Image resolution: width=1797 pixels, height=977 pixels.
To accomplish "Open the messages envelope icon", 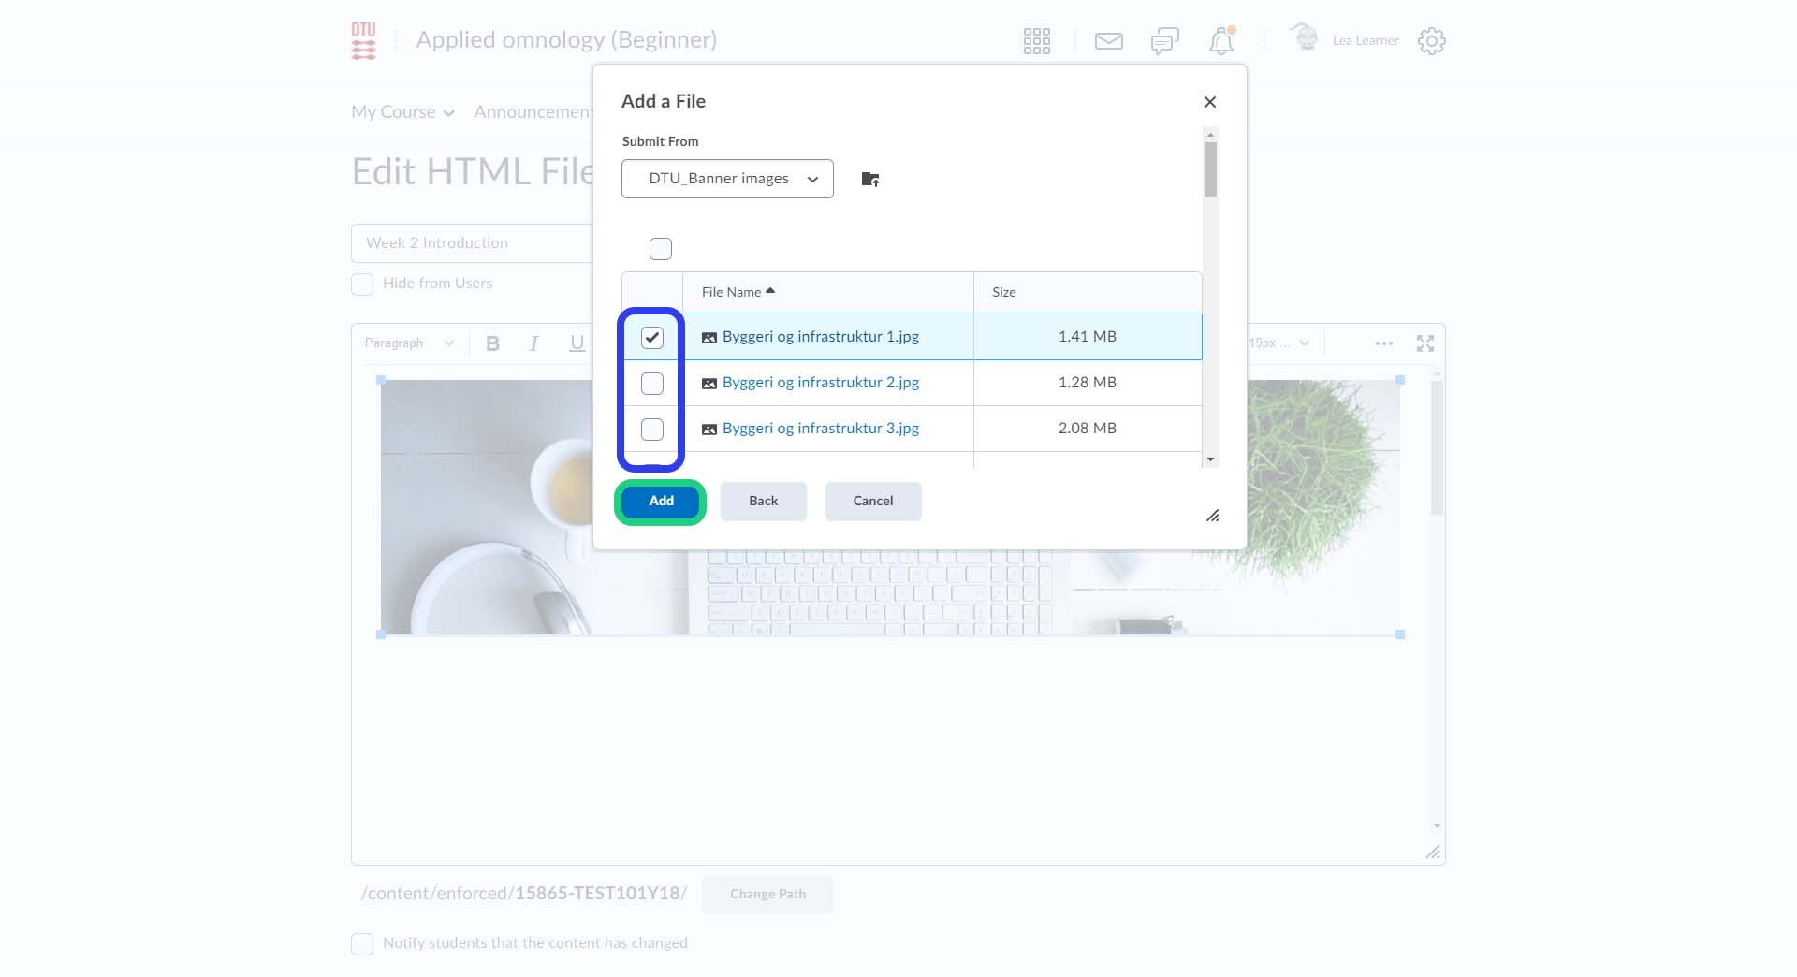I will 1108,41.
